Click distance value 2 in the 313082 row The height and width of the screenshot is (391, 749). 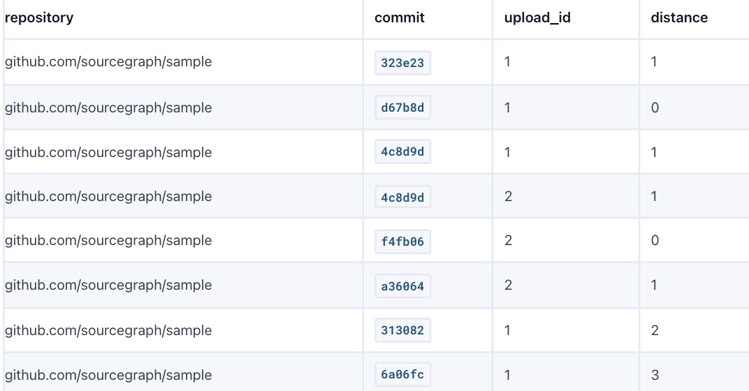655,330
